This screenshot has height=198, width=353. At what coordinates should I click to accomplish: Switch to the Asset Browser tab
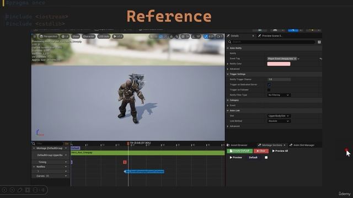point(237,145)
